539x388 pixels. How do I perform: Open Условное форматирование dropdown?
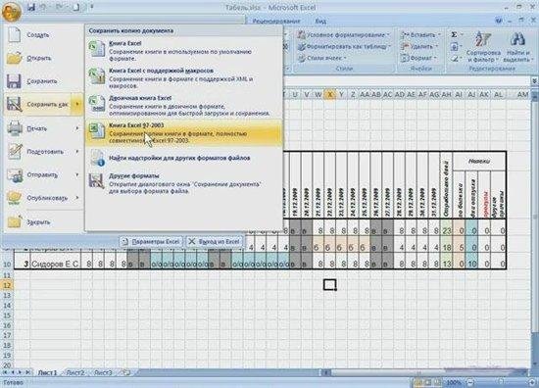click(x=344, y=35)
